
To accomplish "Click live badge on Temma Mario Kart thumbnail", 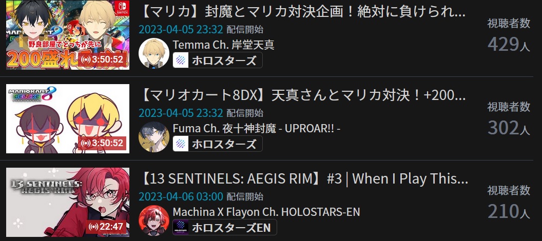I will [x=102, y=59].
